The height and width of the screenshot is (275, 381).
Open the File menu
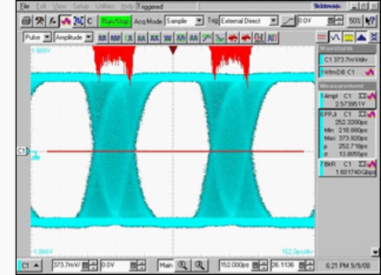pos(25,6)
